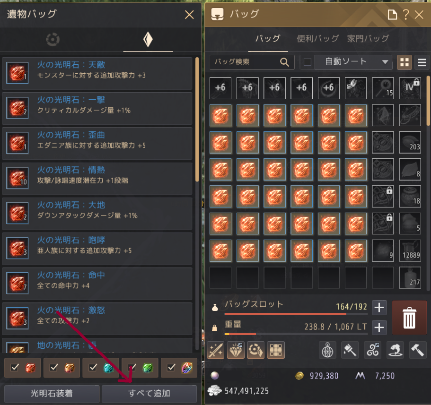Click the document page icon in bag header
Screen dimensions: 431x405
[x=392, y=14]
